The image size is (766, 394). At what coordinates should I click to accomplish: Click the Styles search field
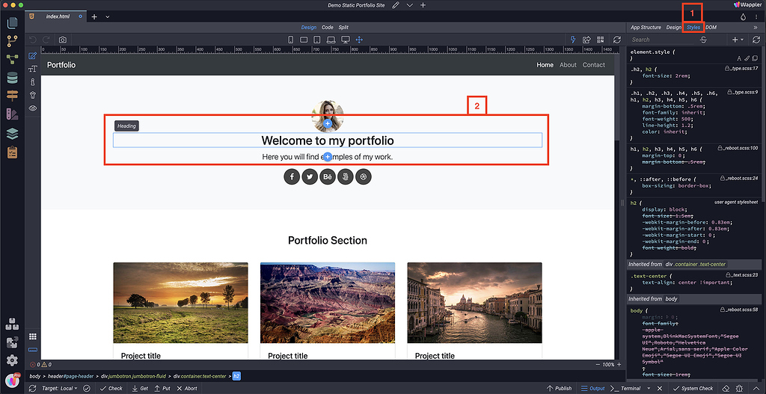click(x=662, y=40)
